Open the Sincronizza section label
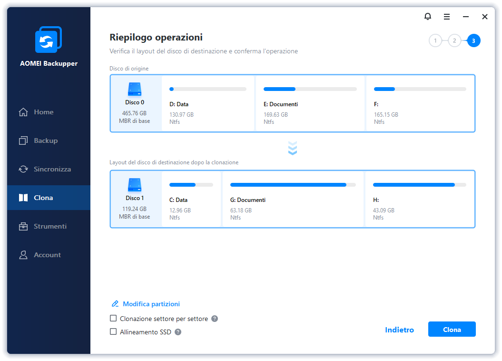 (x=52, y=169)
